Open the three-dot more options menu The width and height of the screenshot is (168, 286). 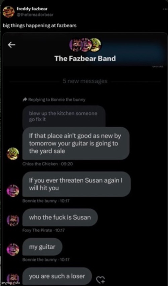tap(165, 9)
